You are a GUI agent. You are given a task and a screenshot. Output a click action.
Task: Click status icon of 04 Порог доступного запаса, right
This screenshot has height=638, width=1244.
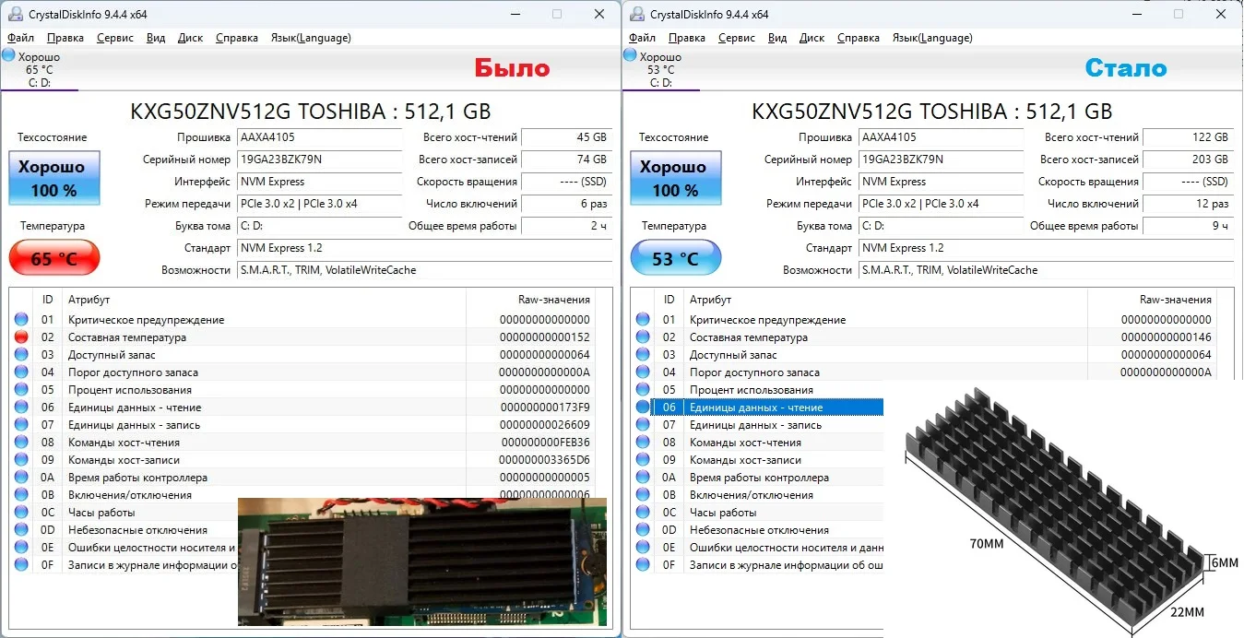643,372
